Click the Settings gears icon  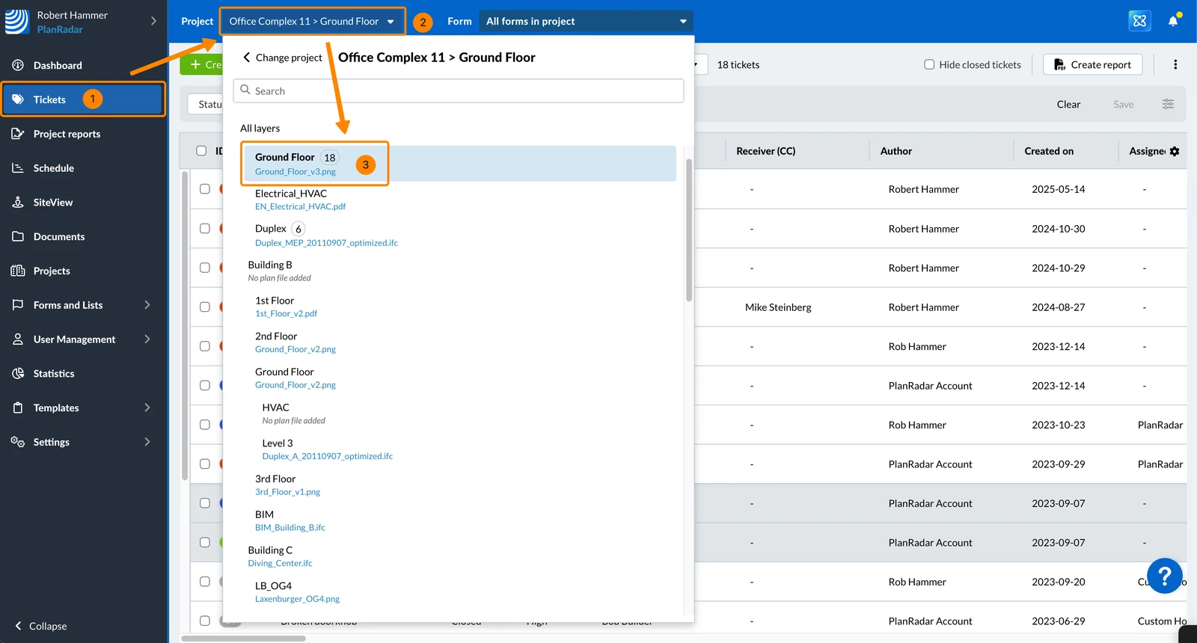pos(18,442)
